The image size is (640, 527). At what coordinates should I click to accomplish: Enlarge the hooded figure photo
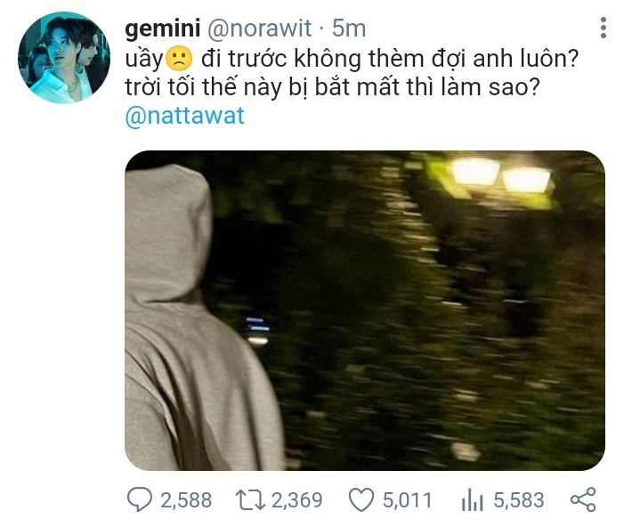click(364, 311)
